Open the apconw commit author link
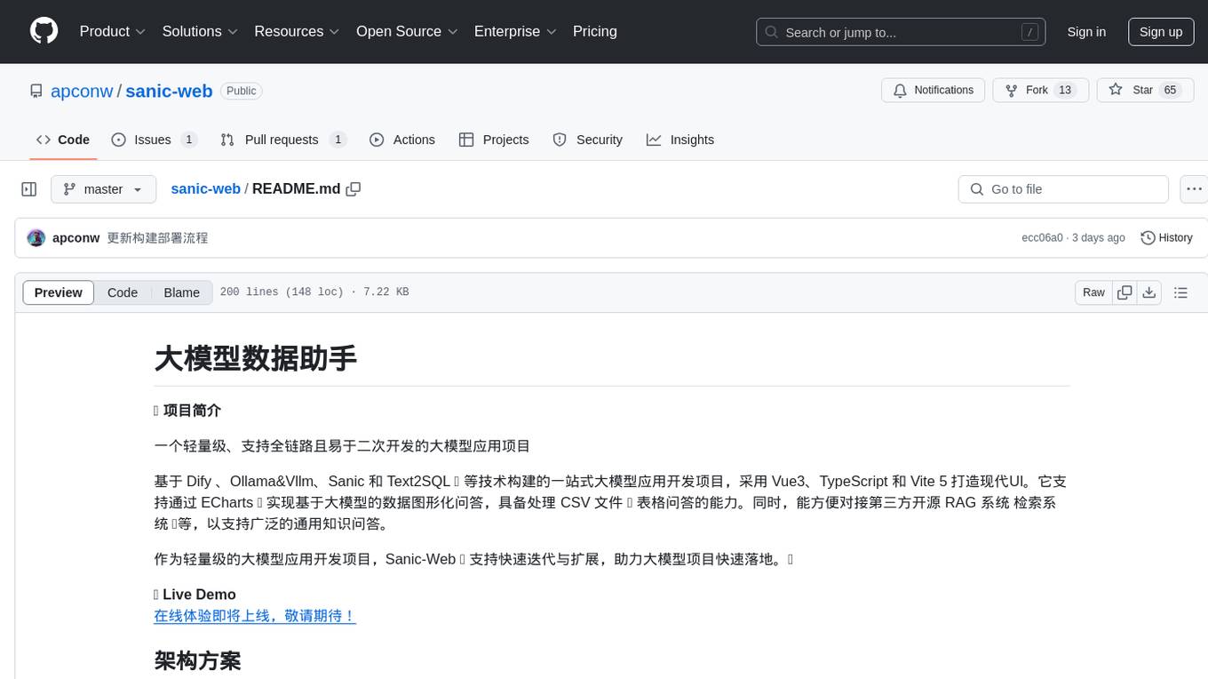The height and width of the screenshot is (679, 1208). (x=75, y=238)
